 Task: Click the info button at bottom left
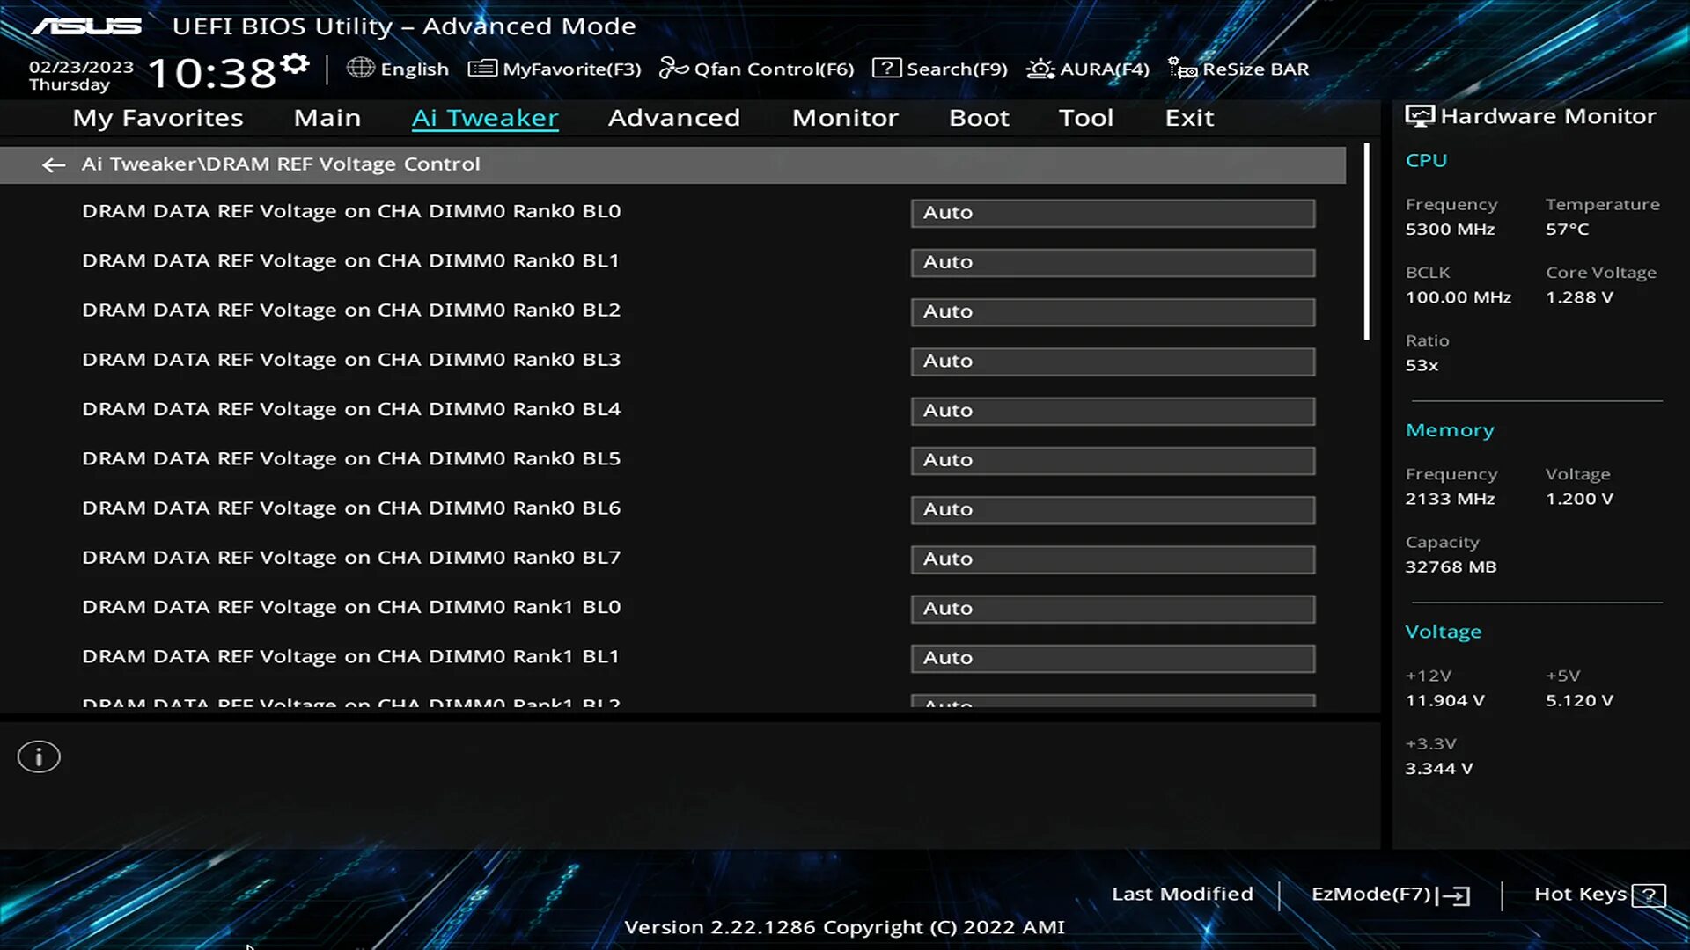[39, 756]
